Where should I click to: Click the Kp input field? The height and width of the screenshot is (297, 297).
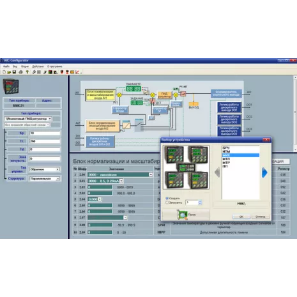pyautogui.click(x=45, y=133)
